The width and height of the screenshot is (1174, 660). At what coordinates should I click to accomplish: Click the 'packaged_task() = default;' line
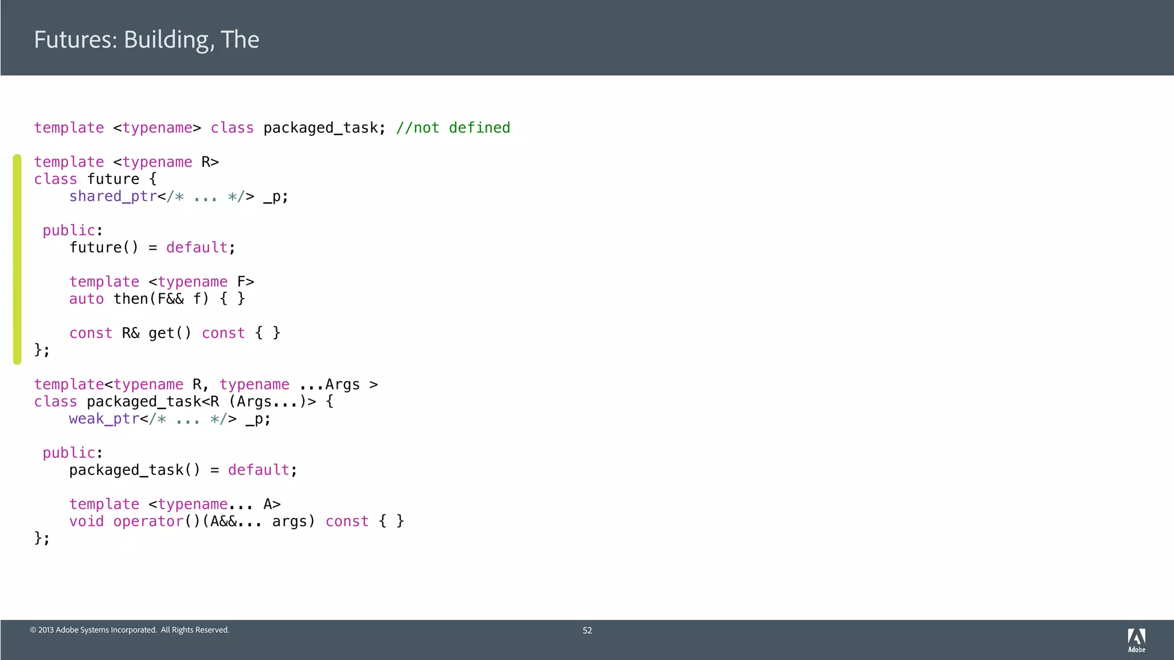[183, 470]
